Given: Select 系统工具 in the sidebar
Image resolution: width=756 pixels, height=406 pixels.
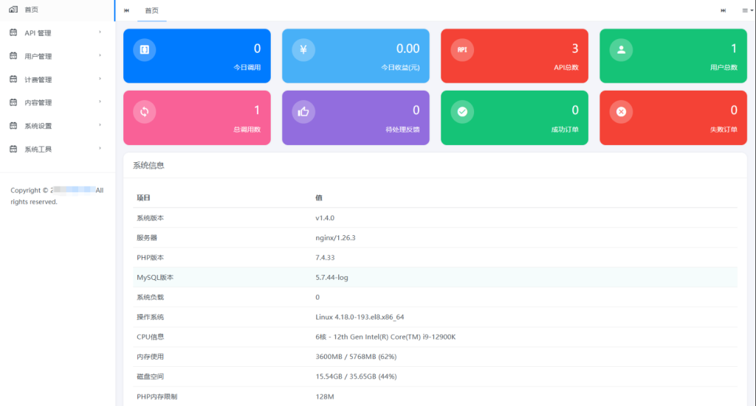Looking at the screenshot, I should coord(38,149).
